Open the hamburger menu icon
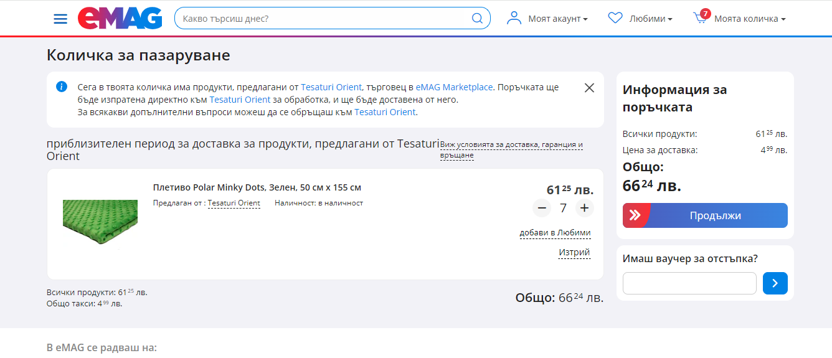This screenshot has width=832, height=358. click(x=60, y=19)
